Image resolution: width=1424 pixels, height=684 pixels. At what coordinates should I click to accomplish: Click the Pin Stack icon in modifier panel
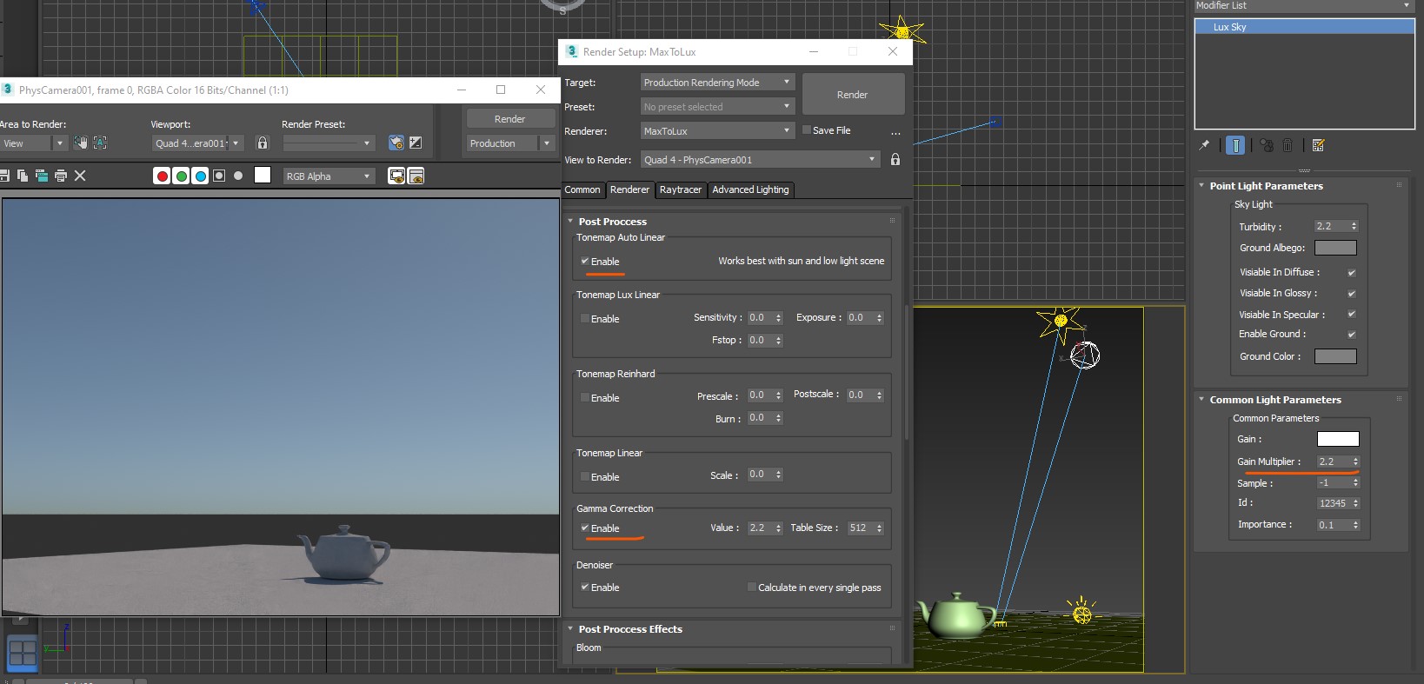1204,146
